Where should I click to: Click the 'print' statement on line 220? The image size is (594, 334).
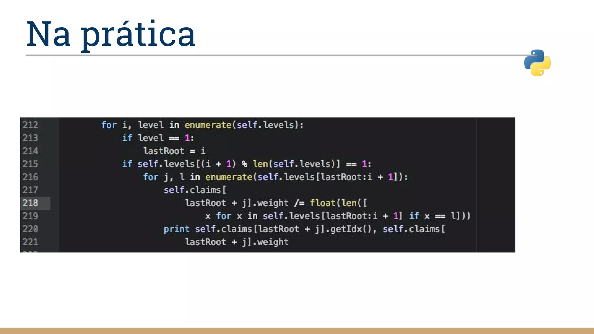click(176, 229)
